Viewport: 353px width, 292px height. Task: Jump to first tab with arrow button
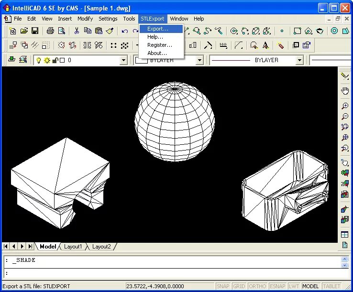6,246
